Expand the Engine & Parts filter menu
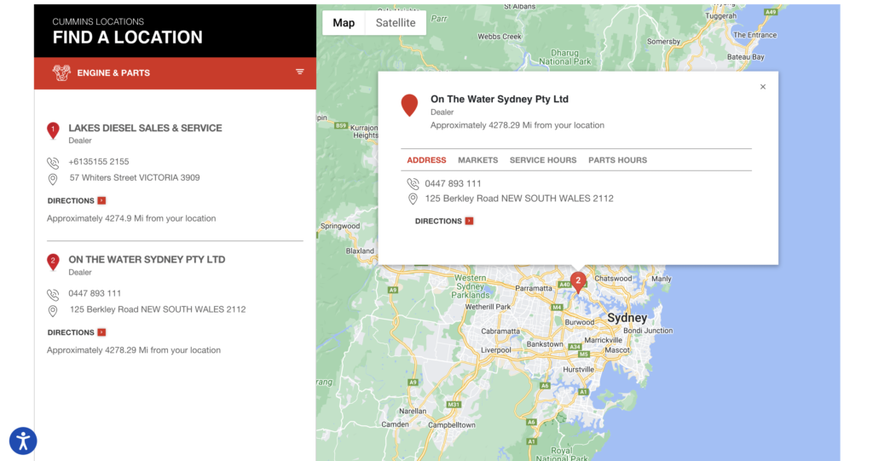Screen dimensions: 873x461 299,72
